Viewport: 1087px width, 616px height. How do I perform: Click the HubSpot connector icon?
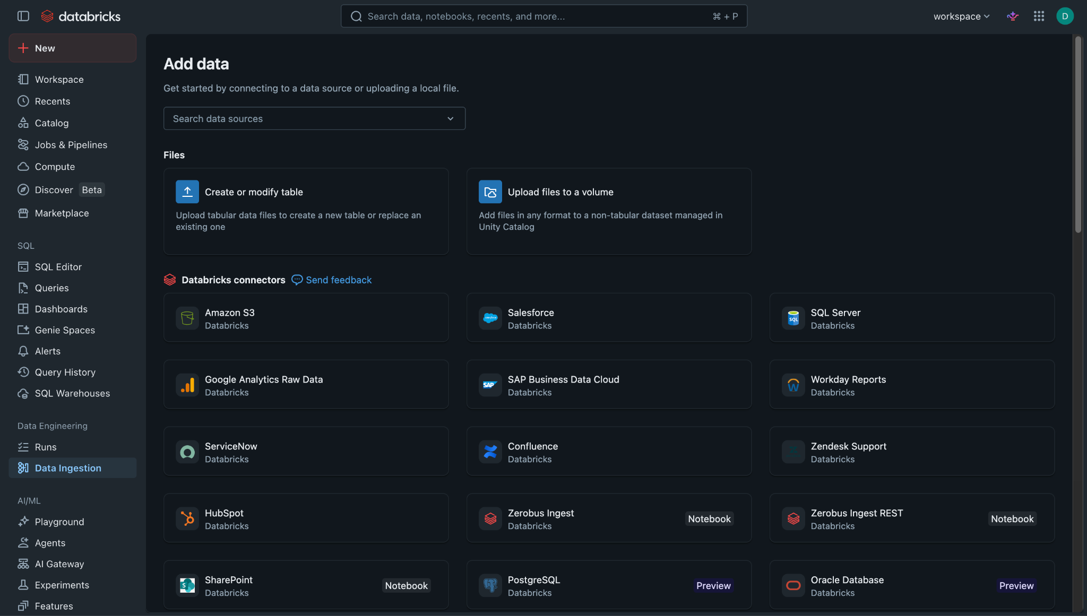187,519
